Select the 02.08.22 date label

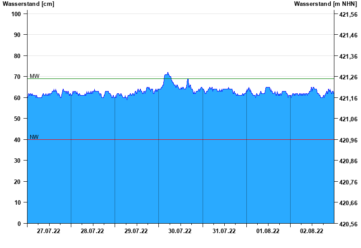pyautogui.click(x=311, y=231)
